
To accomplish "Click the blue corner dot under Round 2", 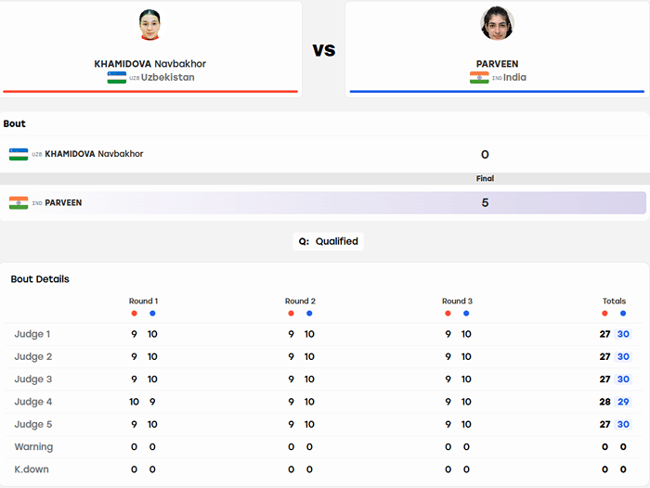I will 309,314.
